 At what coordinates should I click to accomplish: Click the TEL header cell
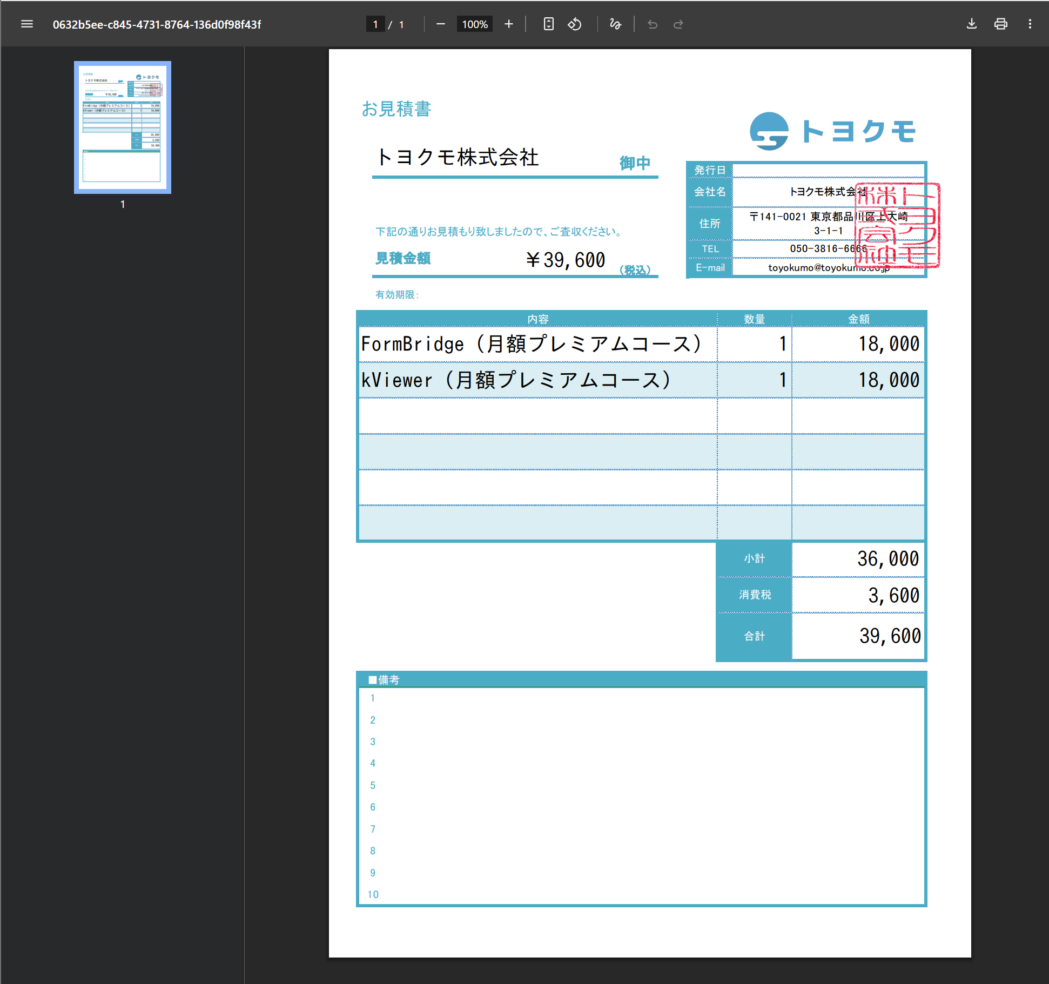710,248
